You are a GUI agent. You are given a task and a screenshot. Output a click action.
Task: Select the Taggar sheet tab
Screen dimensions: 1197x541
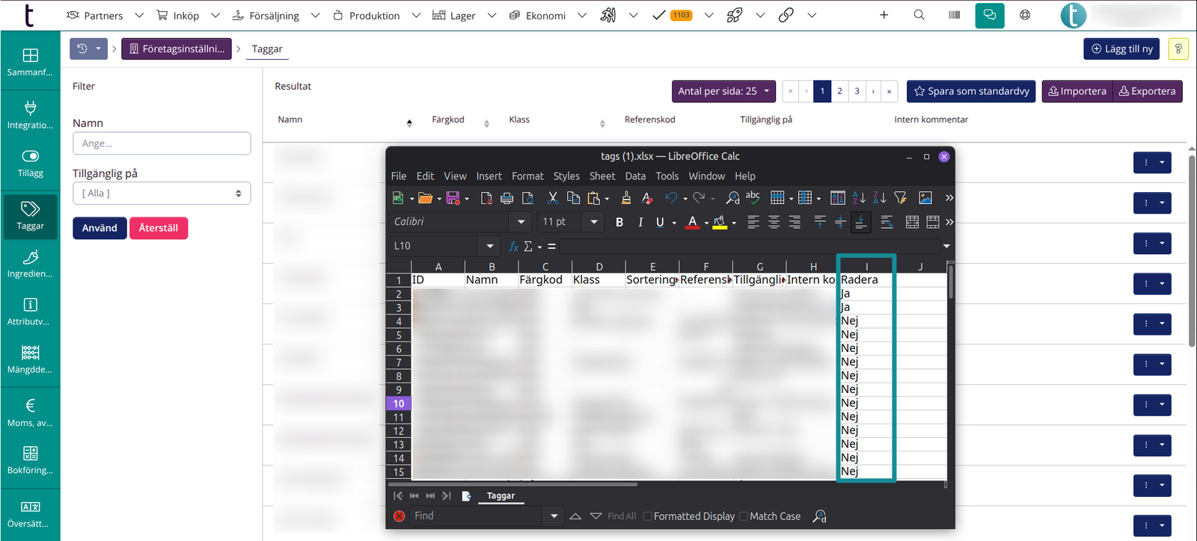pyautogui.click(x=500, y=495)
